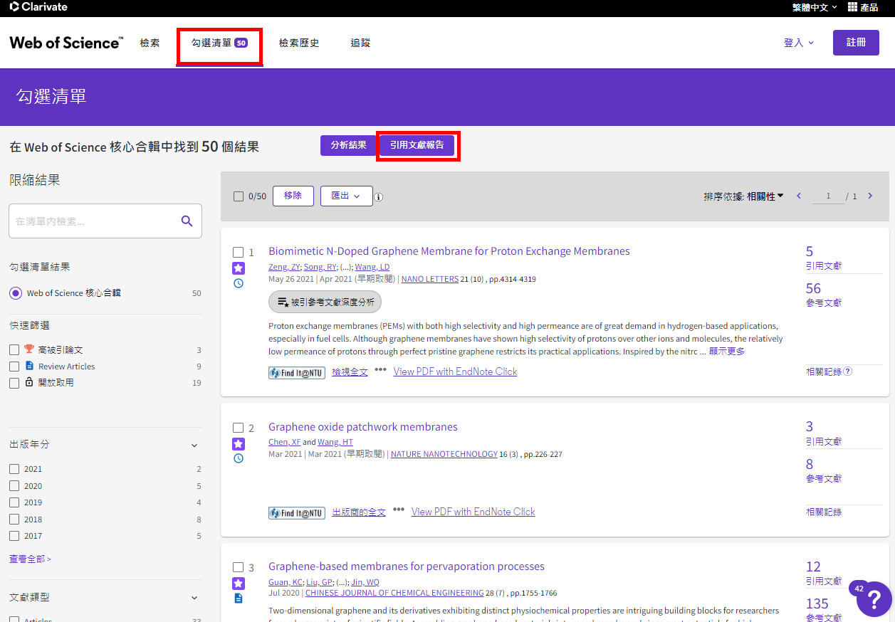Image resolution: width=895 pixels, height=622 pixels.
Task: Collapse the 出版年分 section chevron
Action: click(194, 446)
